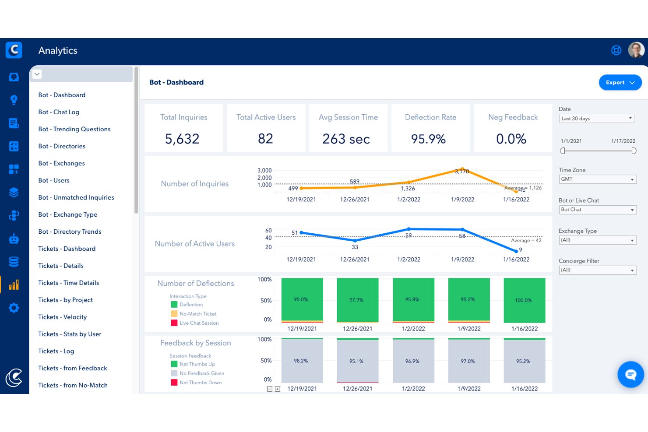Click the date range slider track
This screenshot has width=648, height=432.
599,151
